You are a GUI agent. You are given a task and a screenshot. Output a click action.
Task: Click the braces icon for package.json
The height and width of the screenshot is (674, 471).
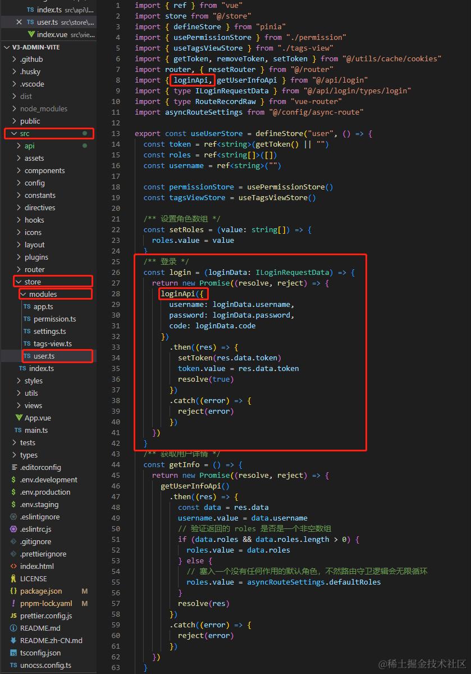[13, 591]
